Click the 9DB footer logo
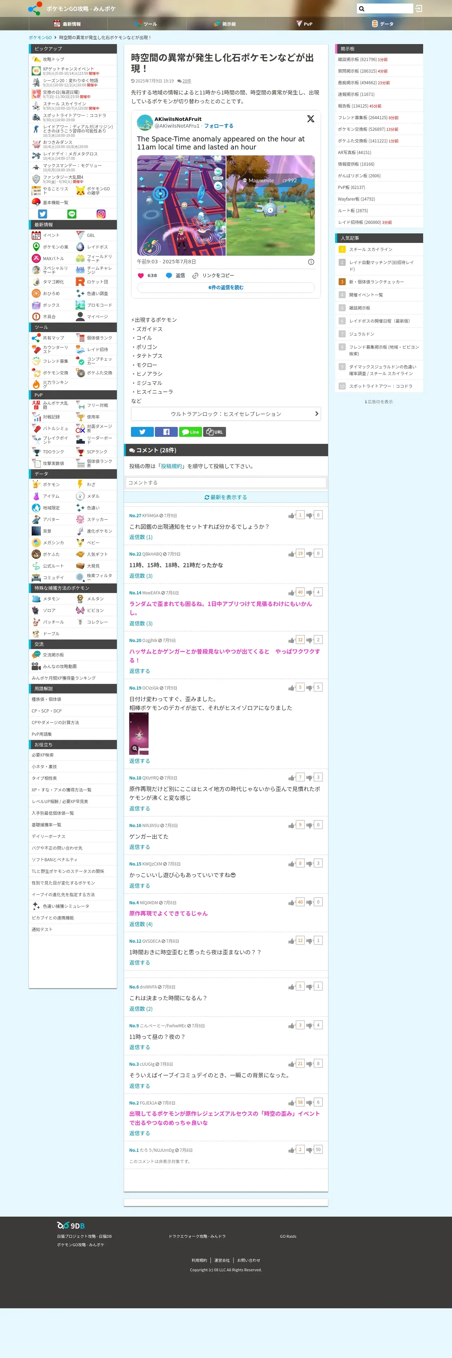The image size is (452, 1358). 71,1226
